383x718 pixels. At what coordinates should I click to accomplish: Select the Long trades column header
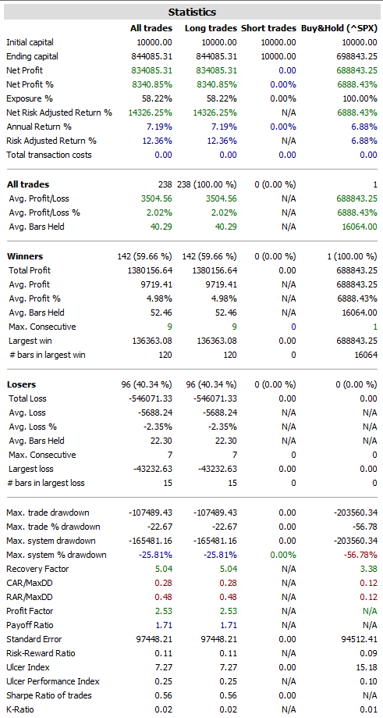click(x=211, y=28)
